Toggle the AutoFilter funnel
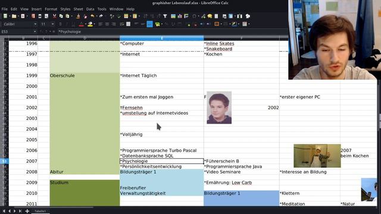381x214 pixels. tap(165, 16)
